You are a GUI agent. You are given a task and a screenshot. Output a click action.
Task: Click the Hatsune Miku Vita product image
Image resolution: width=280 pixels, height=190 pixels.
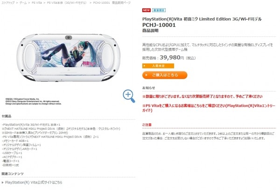tap(69, 58)
